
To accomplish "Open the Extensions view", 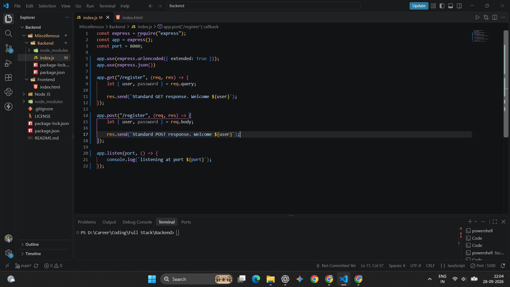I will [8, 77].
